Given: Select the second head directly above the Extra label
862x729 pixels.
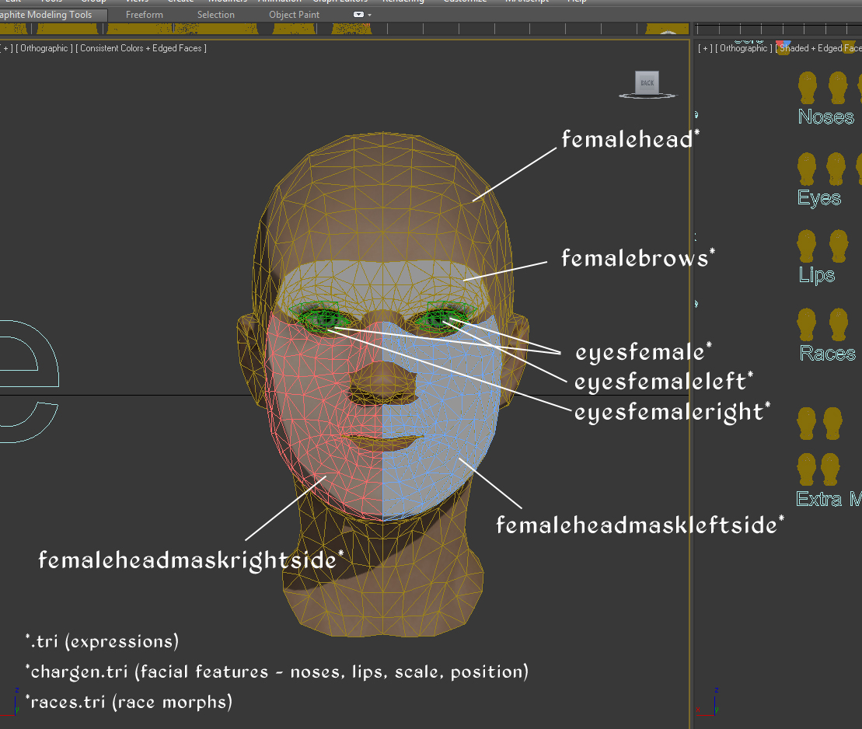Looking at the screenshot, I should pos(830,469).
